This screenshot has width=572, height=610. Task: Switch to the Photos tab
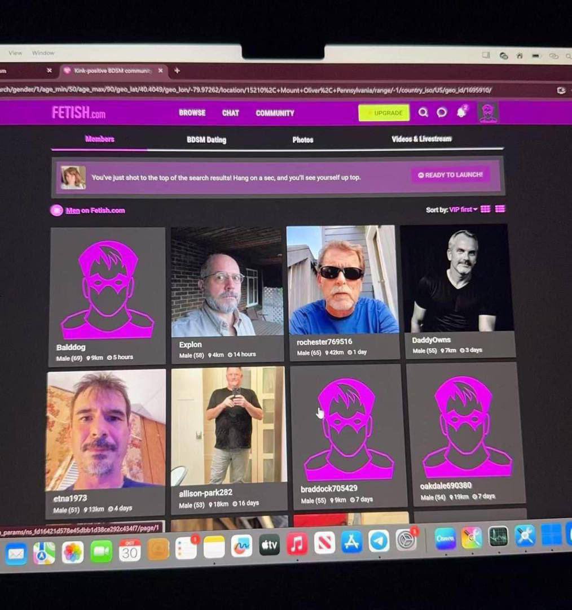coord(303,140)
